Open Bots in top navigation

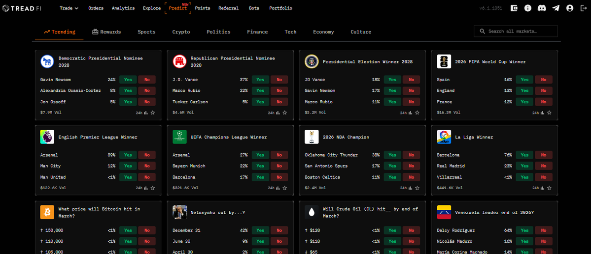tap(254, 8)
